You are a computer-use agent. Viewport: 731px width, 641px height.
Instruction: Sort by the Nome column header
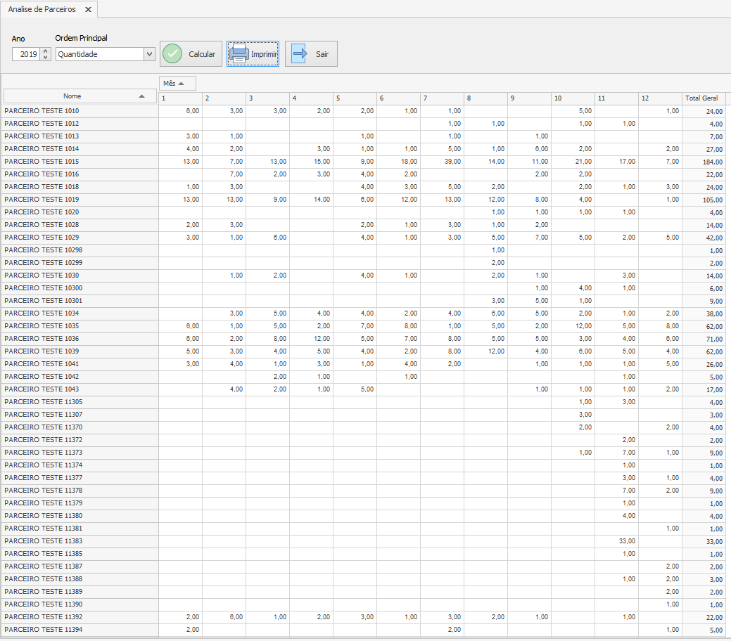(80, 96)
